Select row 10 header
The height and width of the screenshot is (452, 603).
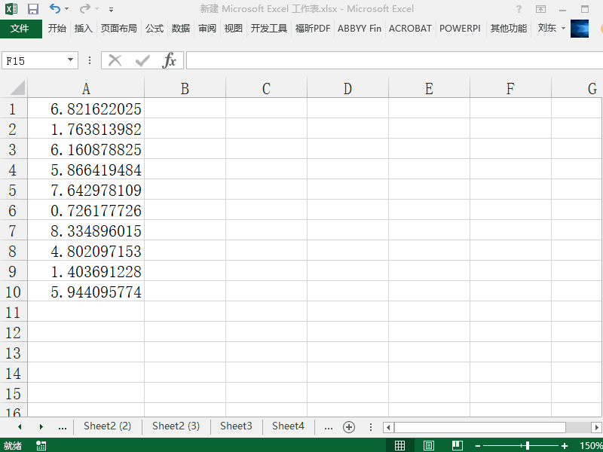pyautogui.click(x=13, y=292)
